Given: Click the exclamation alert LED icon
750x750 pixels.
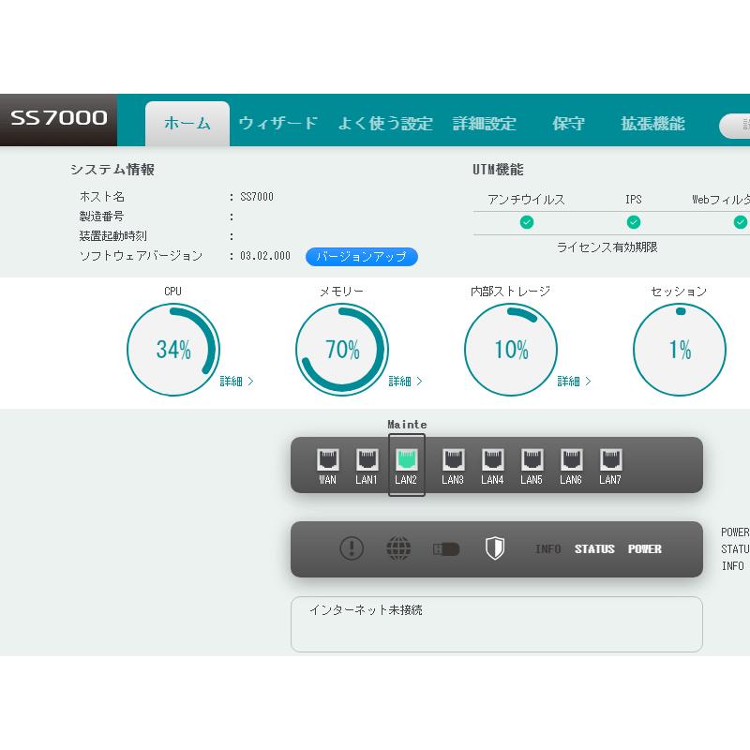Looking at the screenshot, I should pos(352,548).
